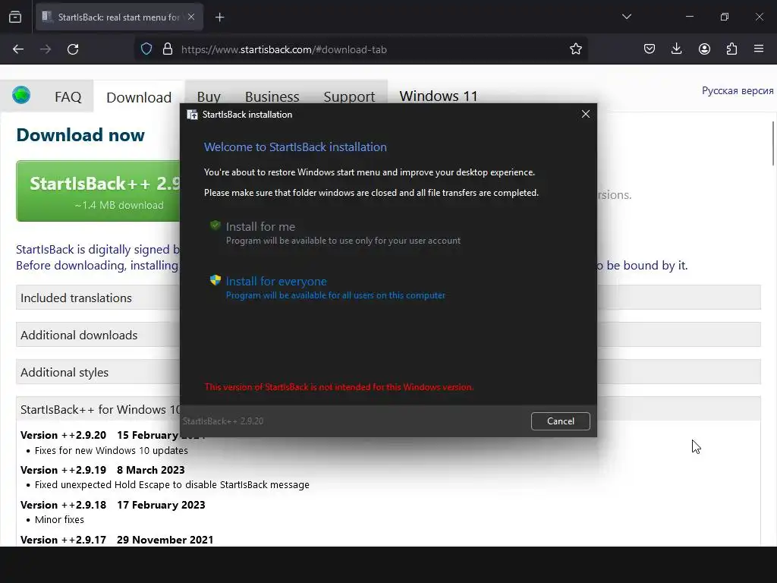Switch to the FAQ tab
Image resolution: width=777 pixels, height=583 pixels.
pos(68,96)
